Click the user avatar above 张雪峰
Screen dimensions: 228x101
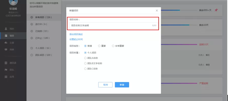pos(13,2)
